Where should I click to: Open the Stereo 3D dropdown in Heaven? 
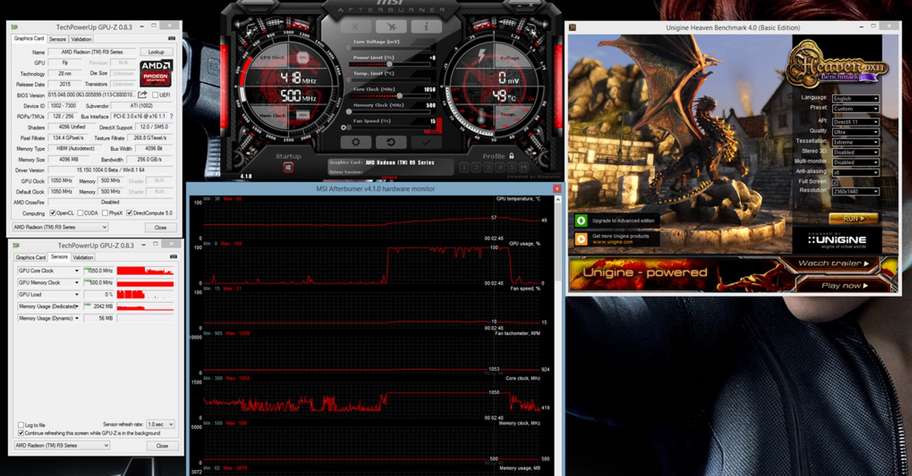click(855, 152)
